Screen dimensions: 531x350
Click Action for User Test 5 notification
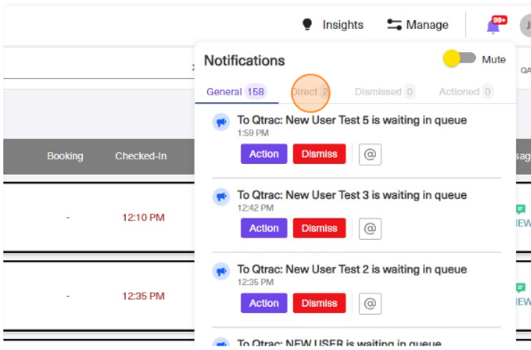tap(264, 154)
